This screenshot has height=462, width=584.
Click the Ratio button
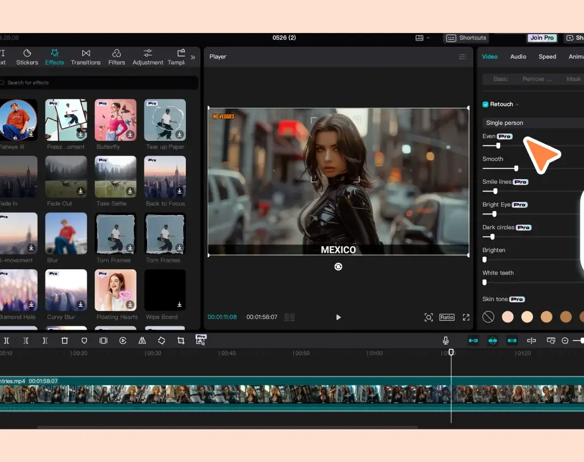coord(447,317)
